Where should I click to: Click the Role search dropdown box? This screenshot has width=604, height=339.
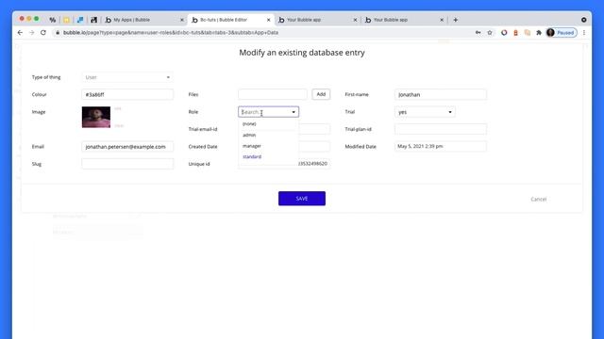(268, 112)
